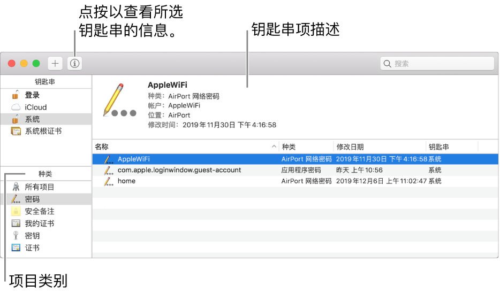The image size is (500, 293).
Task: Select the home password row
Action: click(296, 181)
